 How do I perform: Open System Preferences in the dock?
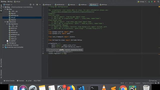pos(61,88)
